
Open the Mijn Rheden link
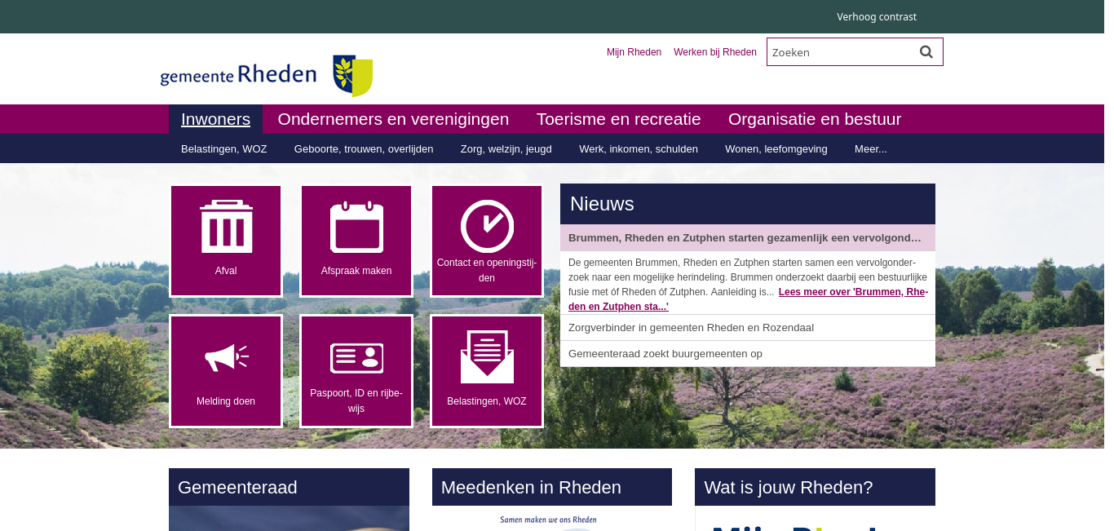pyautogui.click(x=634, y=52)
